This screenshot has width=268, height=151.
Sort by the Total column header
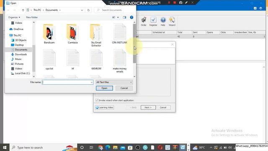[x=184, y=32]
